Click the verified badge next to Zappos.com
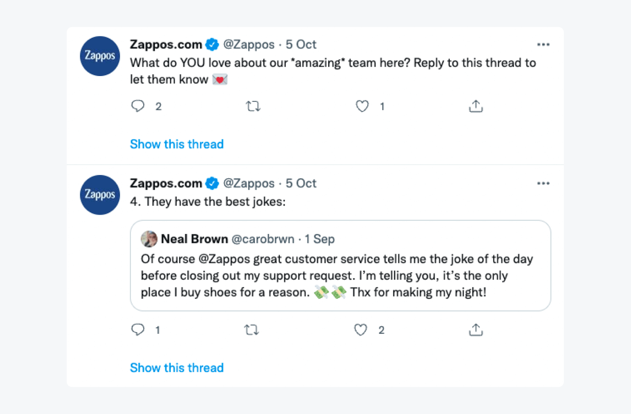This screenshot has height=414, width=631. pos(212,44)
